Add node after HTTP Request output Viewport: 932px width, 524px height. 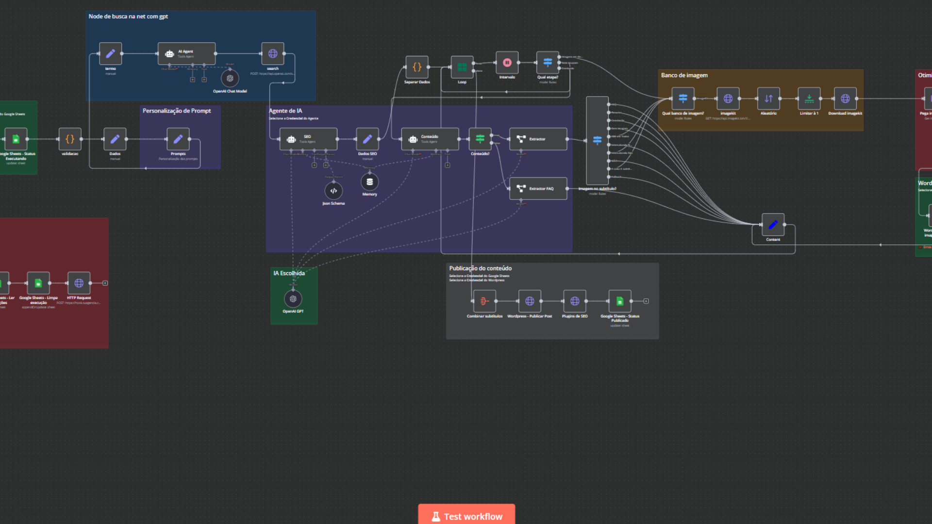[105, 283]
